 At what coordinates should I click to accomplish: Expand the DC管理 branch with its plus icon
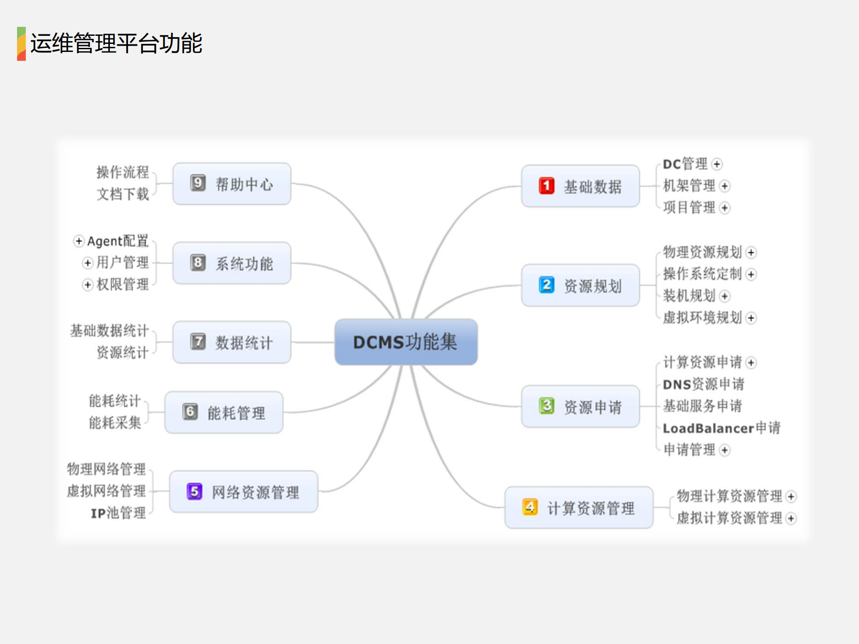718,165
